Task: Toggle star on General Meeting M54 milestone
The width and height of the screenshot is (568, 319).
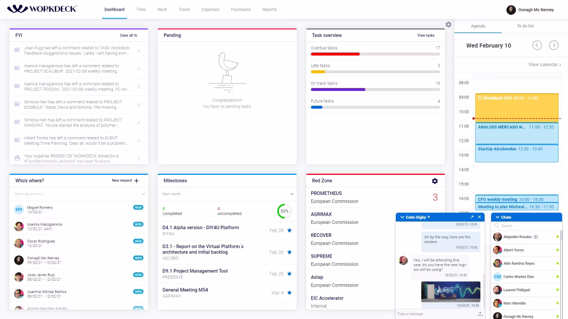Action: point(289,293)
